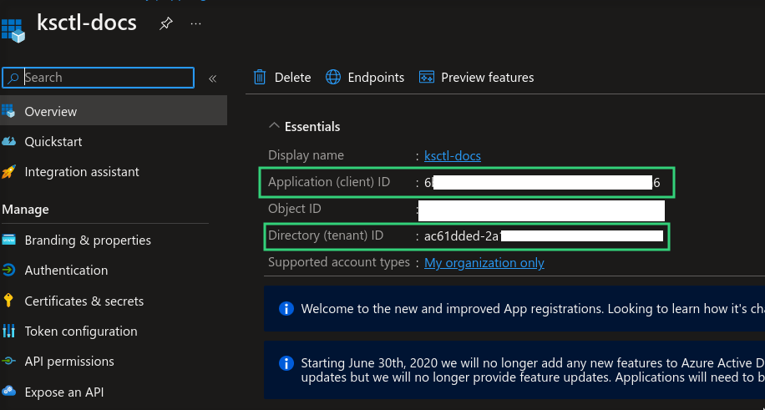
Task: Collapse the sidebar with double chevron
Action: pos(212,78)
